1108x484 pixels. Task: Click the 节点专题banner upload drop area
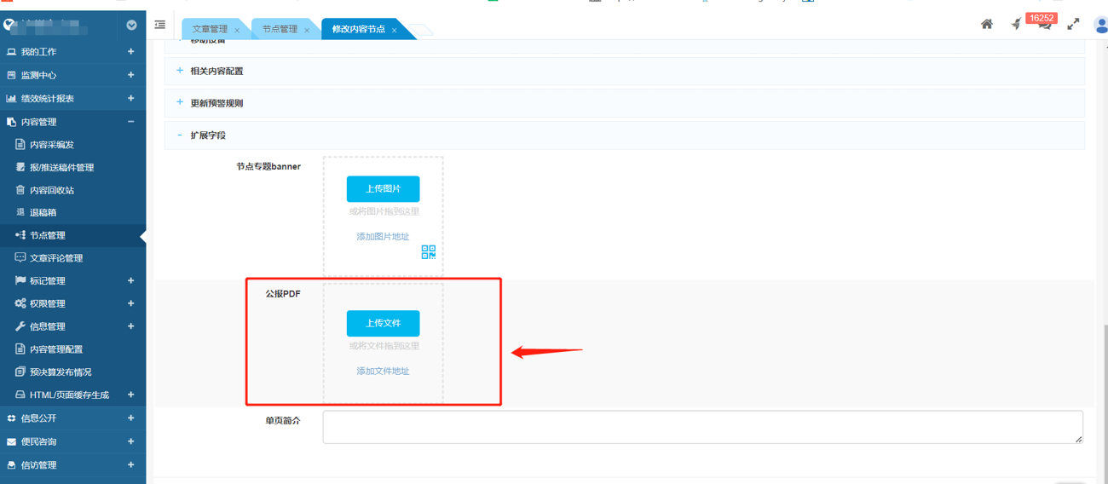pos(383,217)
